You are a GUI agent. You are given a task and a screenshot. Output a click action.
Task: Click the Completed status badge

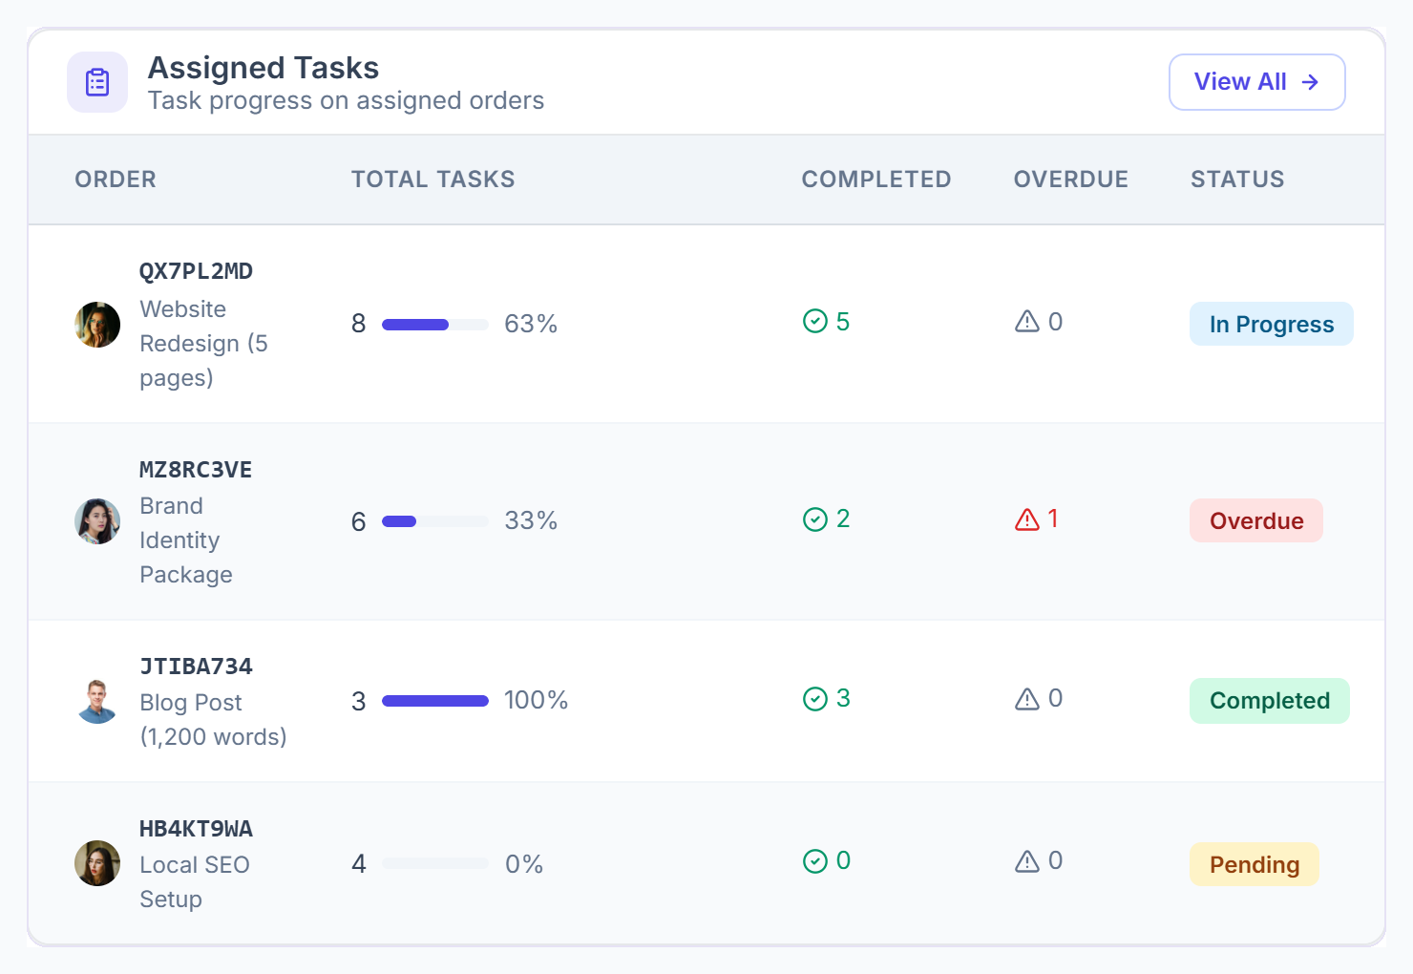[x=1269, y=701]
